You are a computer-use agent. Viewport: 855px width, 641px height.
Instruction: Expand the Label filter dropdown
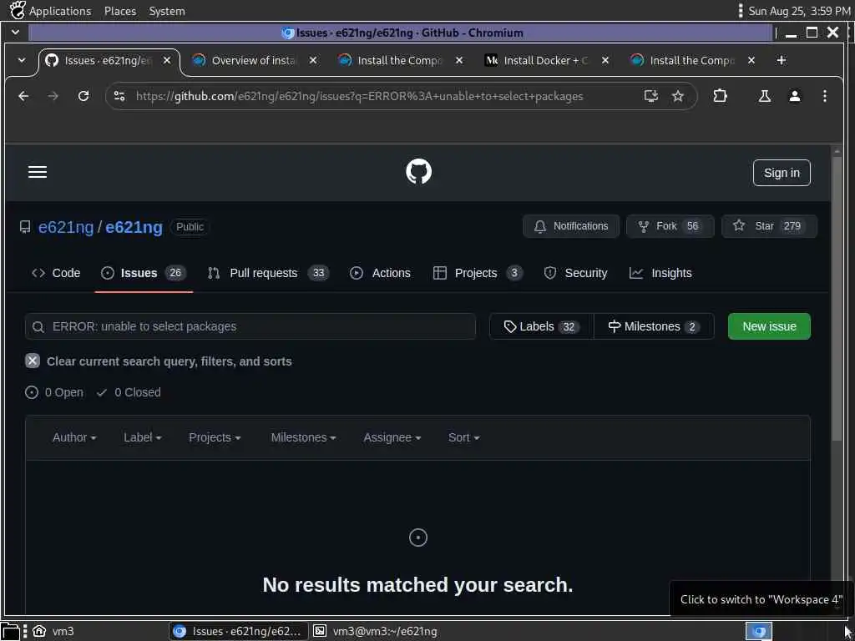[x=142, y=437]
